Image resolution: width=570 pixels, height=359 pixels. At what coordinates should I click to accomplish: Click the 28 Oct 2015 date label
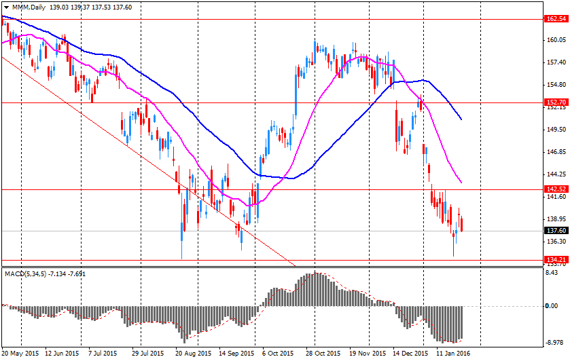coord(323,353)
